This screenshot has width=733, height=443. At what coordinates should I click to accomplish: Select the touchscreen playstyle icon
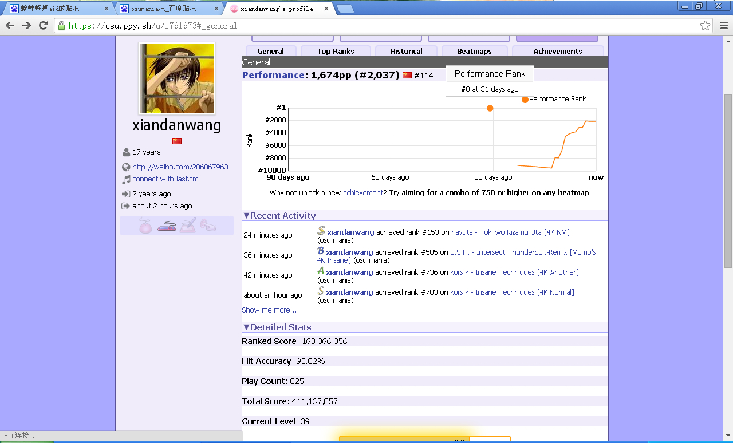tap(208, 226)
